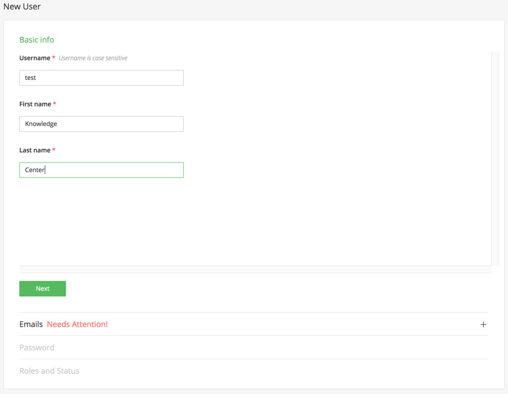This screenshot has width=508, height=394.
Task: Click the Last name field containing 'Center'
Action: point(101,170)
